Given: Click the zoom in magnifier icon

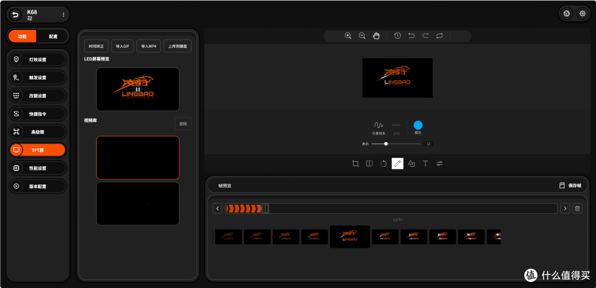Looking at the screenshot, I should [348, 36].
